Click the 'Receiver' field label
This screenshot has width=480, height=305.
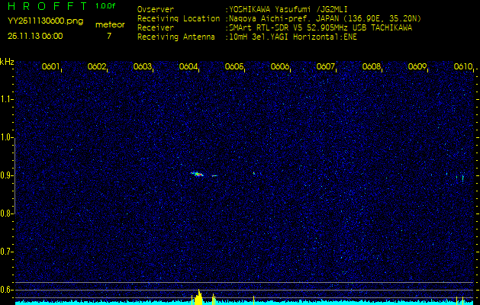tap(156, 28)
